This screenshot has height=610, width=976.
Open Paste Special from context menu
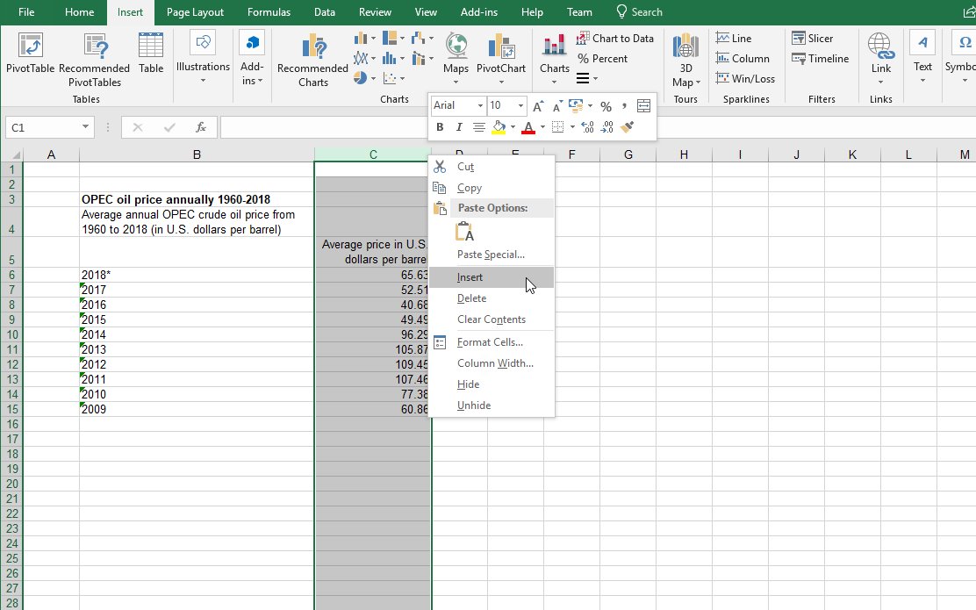pyautogui.click(x=492, y=254)
